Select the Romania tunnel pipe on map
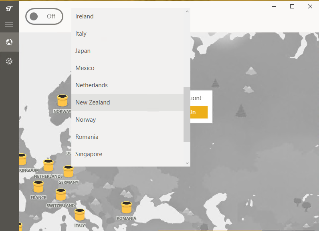The image size is (319, 231). point(127,207)
